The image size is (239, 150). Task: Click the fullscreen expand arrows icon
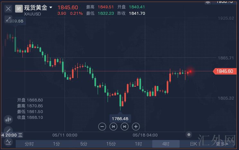coord(8,19)
